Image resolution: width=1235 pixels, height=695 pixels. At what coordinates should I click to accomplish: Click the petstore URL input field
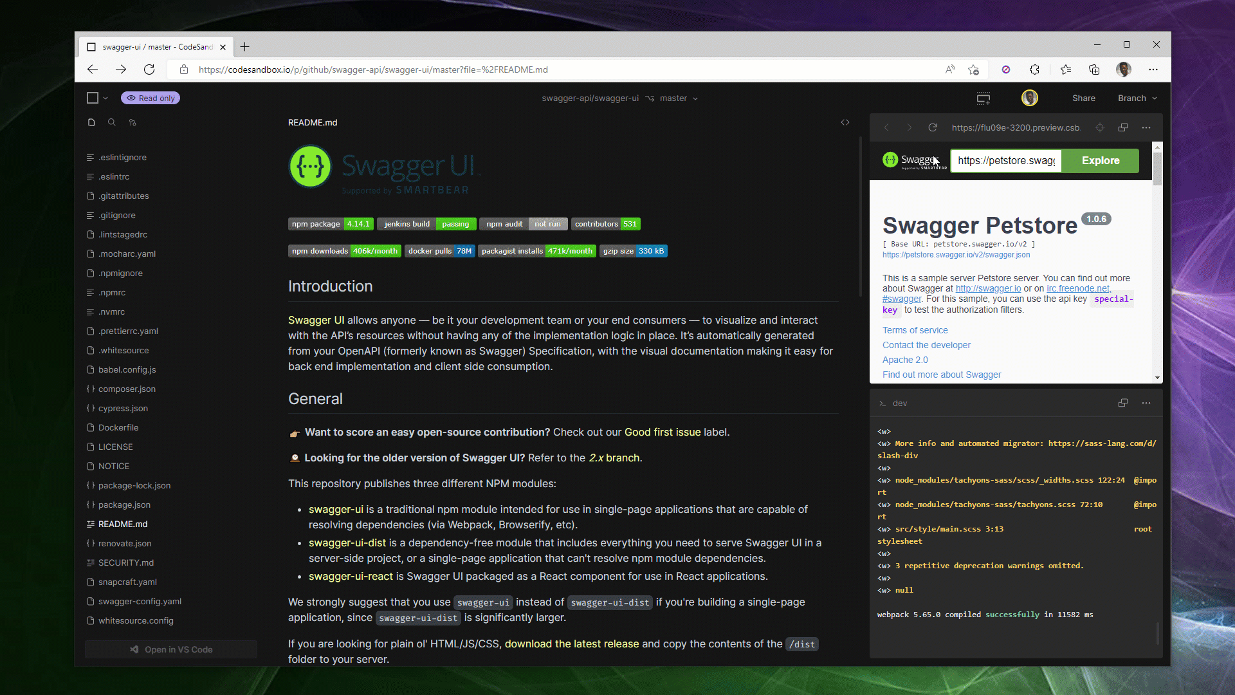point(1005,161)
